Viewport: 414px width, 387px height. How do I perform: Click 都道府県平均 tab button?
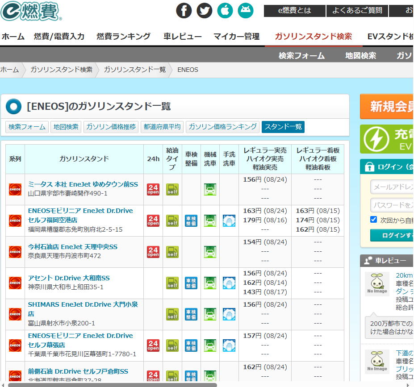click(x=162, y=127)
